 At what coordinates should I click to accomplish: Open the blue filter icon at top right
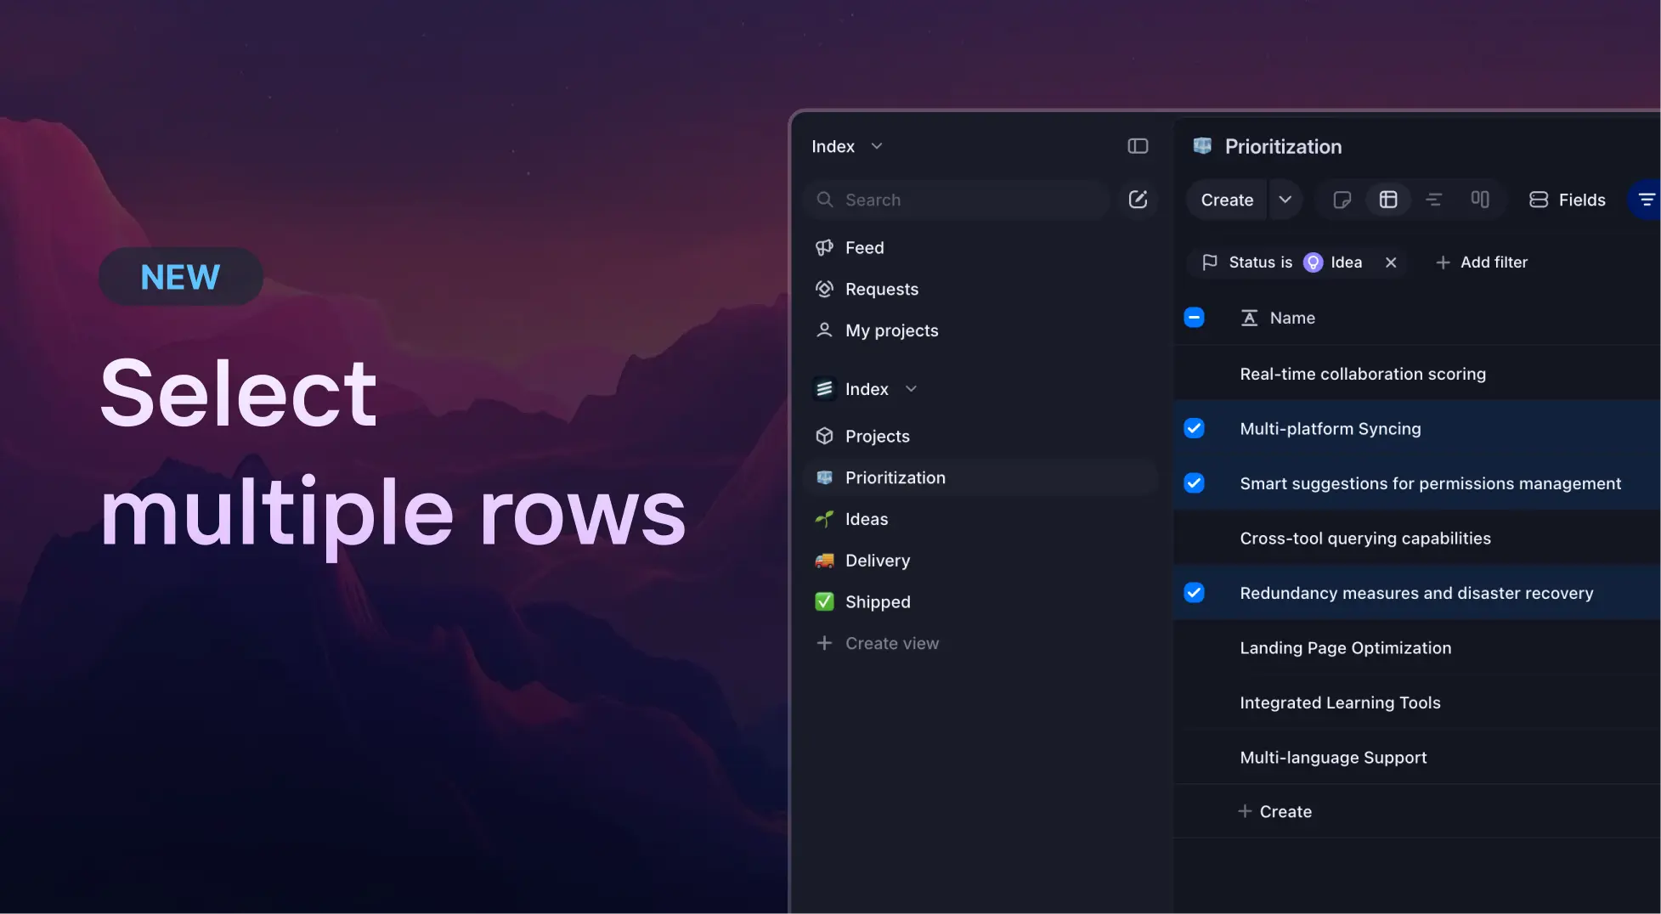1648,200
